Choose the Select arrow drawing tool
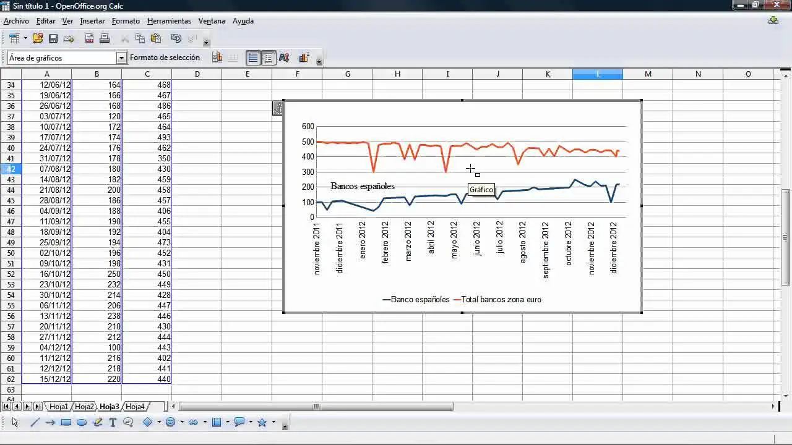 pyautogui.click(x=15, y=423)
